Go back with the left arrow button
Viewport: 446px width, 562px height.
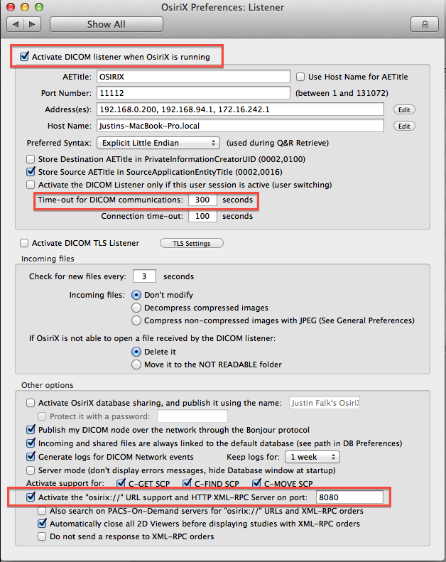tap(16, 24)
